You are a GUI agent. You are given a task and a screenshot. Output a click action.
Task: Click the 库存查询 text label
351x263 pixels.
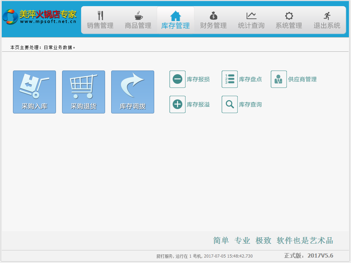[250, 105]
